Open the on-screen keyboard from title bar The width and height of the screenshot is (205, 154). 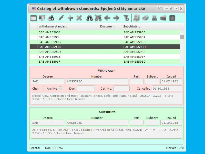pyautogui.click(x=160, y=8)
